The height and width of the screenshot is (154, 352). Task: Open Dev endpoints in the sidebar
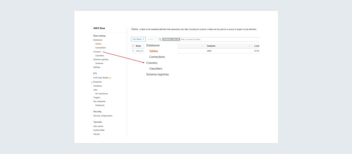coord(99,101)
